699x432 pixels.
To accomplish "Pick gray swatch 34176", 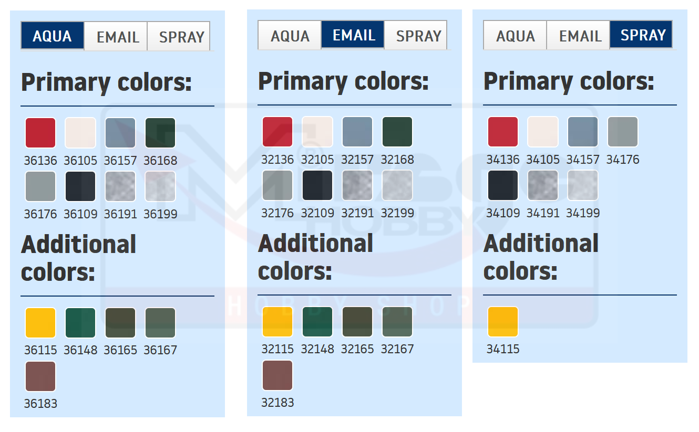I will tap(623, 132).
